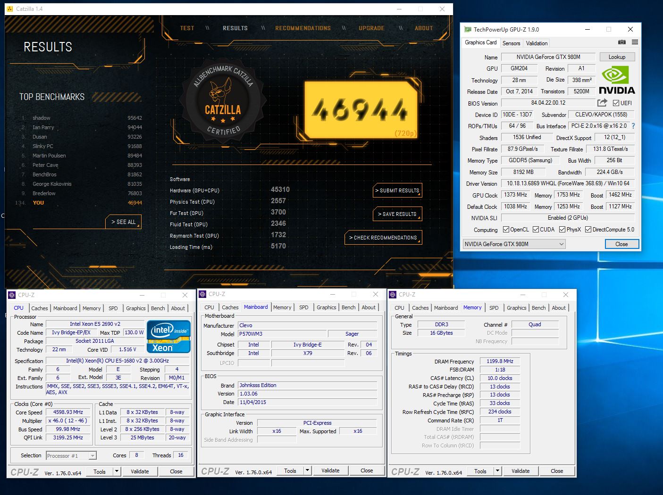
Task: Click the CPU name 'Intel Xeon E5 2690 v2'
Action: (x=95, y=324)
